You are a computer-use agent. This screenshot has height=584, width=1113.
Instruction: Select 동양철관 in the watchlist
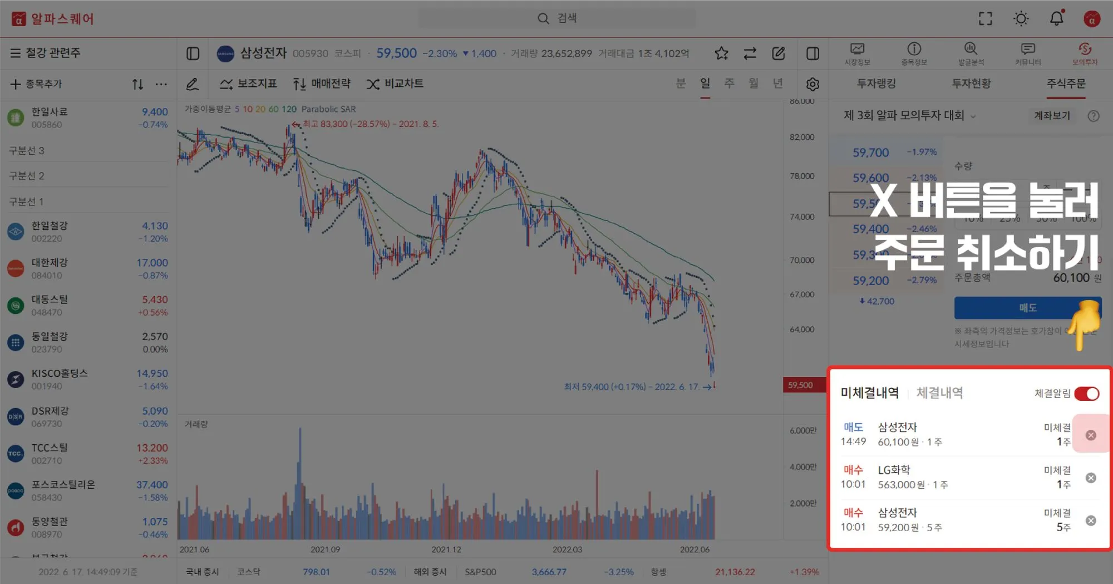(88, 527)
